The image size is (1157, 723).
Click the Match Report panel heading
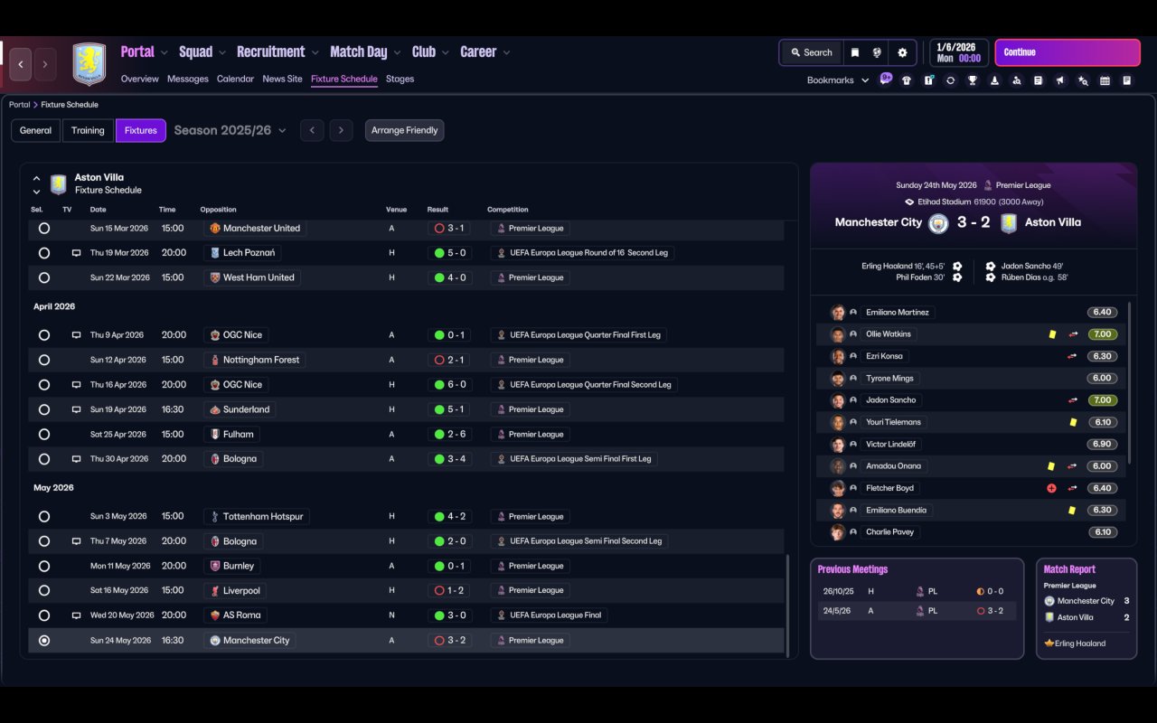[x=1069, y=569]
